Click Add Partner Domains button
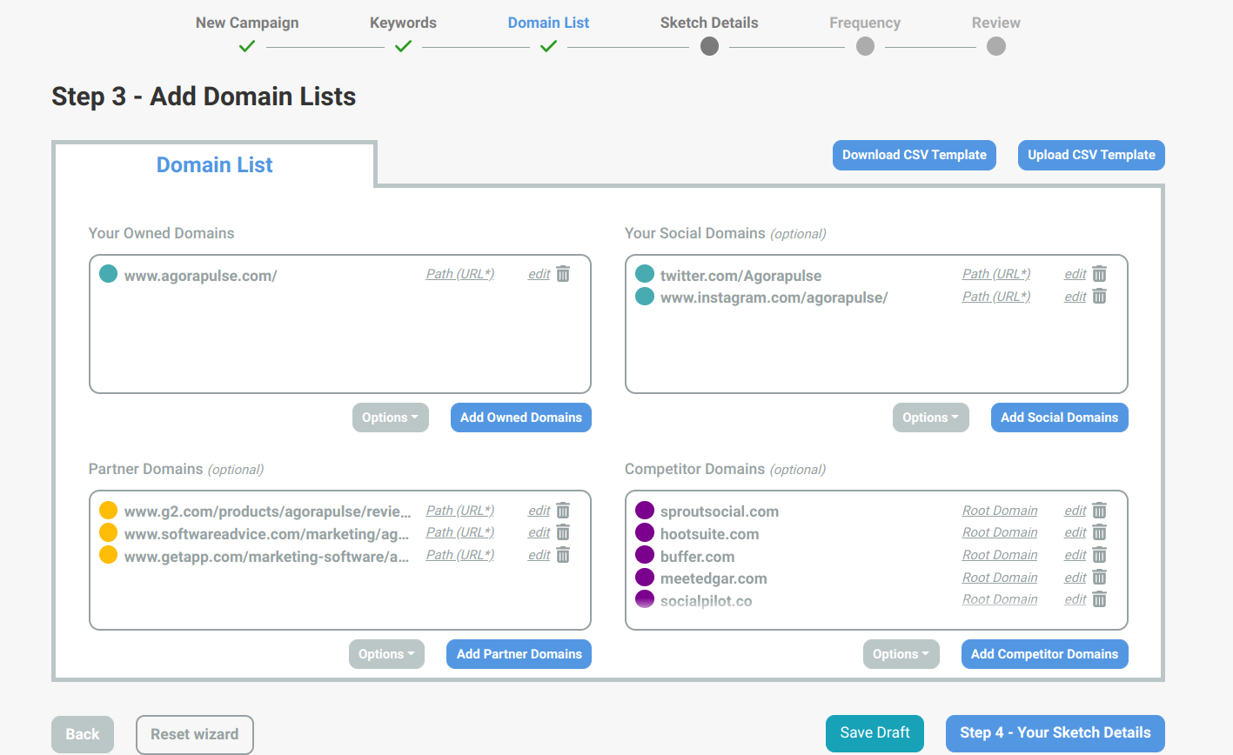The height and width of the screenshot is (755, 1233). (519, 654)
